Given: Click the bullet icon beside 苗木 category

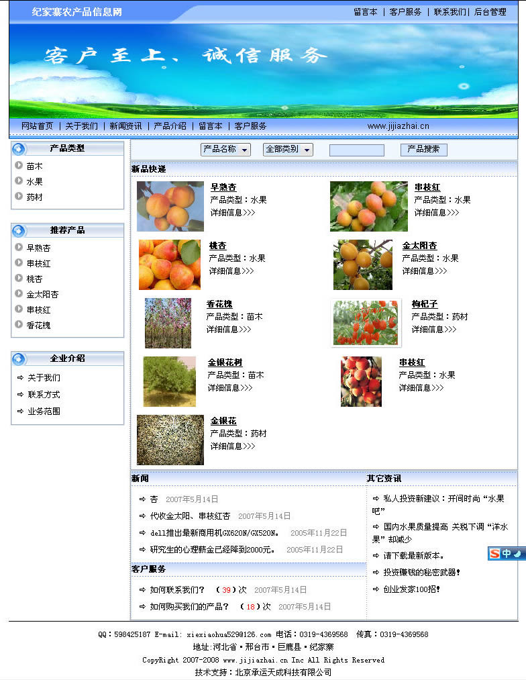Looking at the screenshot, I should [19, 165].
